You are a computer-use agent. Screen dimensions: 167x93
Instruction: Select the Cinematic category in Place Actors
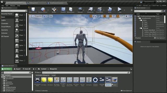tap(5, 24)
